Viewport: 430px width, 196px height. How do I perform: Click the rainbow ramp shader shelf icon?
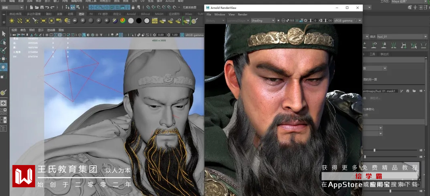click(123, 21)
